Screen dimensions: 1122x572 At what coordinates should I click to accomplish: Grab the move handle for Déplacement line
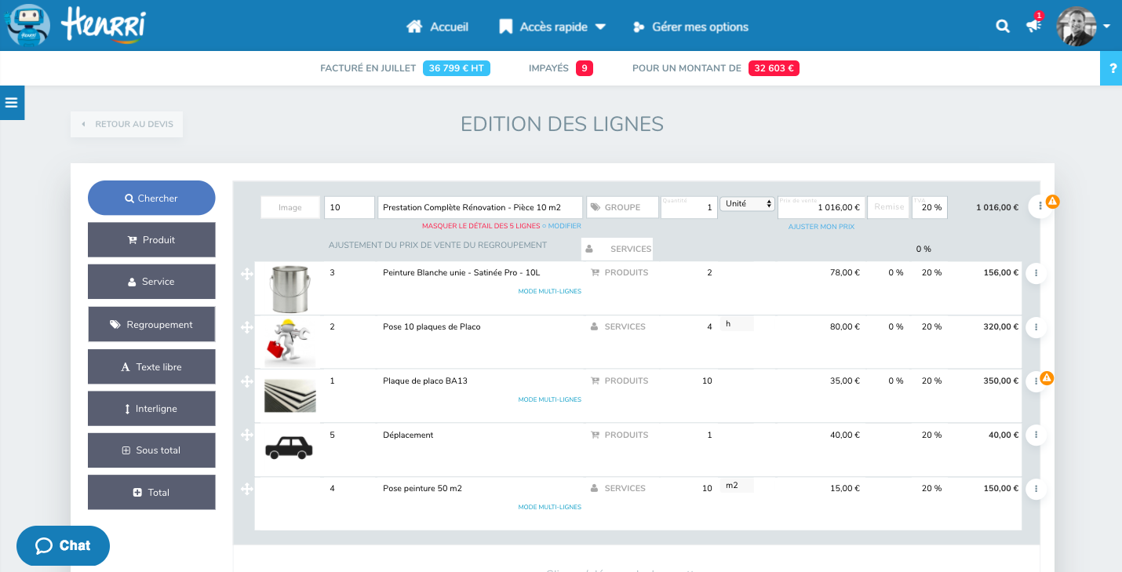[246, 435]
